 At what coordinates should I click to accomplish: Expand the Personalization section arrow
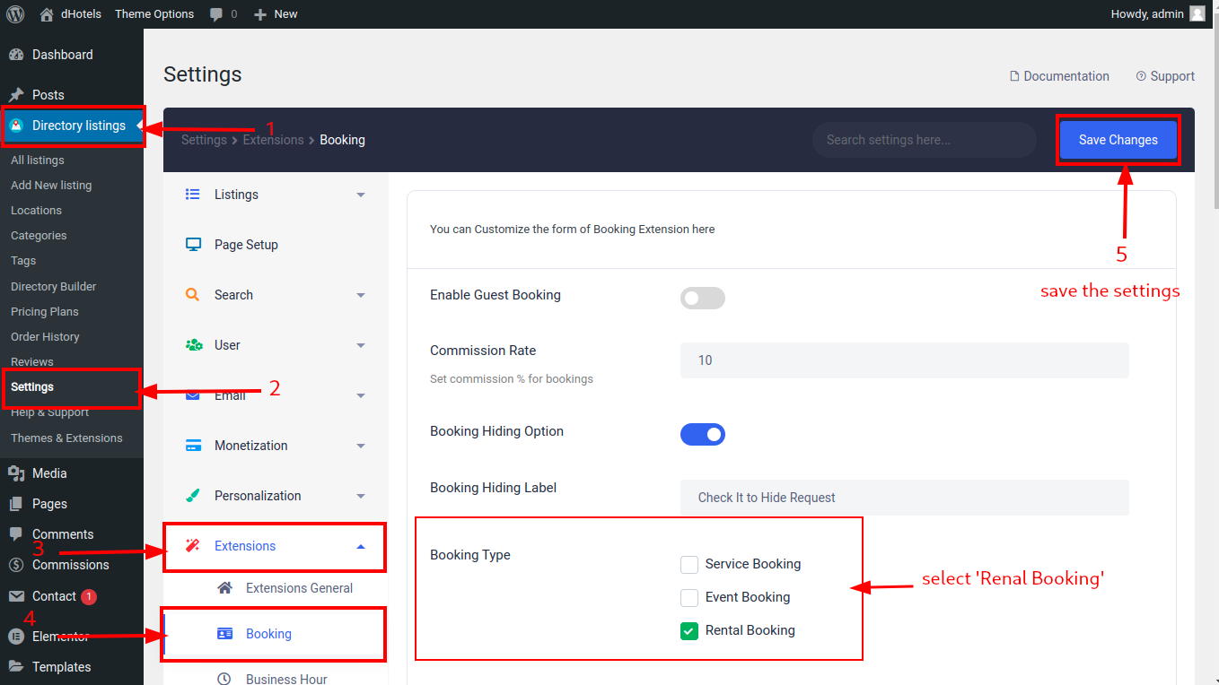361,496
